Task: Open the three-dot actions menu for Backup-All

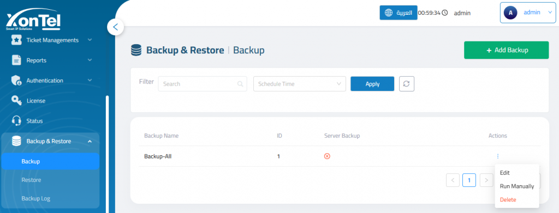Action: 498,156
